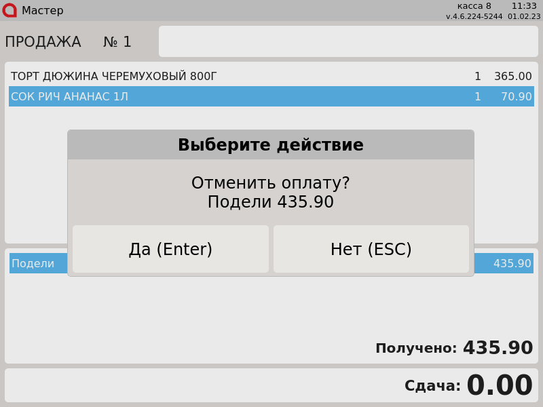Click the Сдача 0.00 change amount
The height and width of the screenshot is (407, 543).
coord(499,386)
